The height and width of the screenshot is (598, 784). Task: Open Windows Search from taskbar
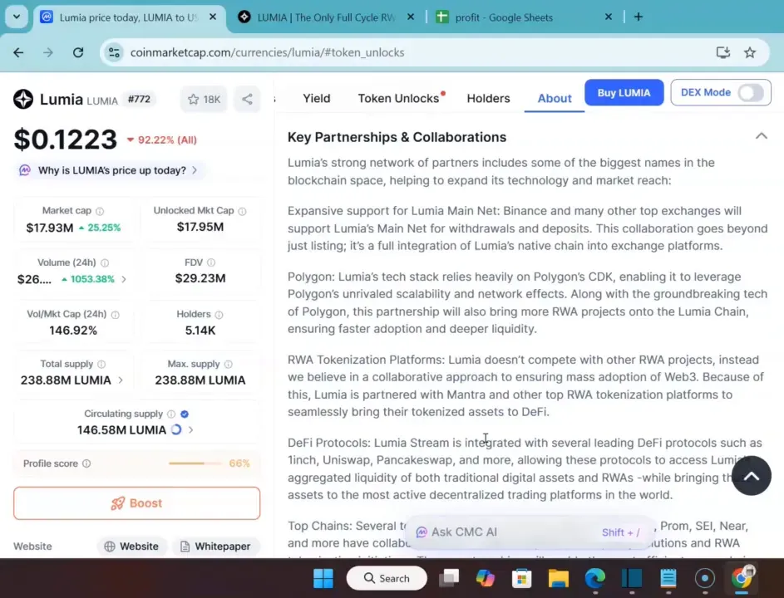click(x=386, y=577)
